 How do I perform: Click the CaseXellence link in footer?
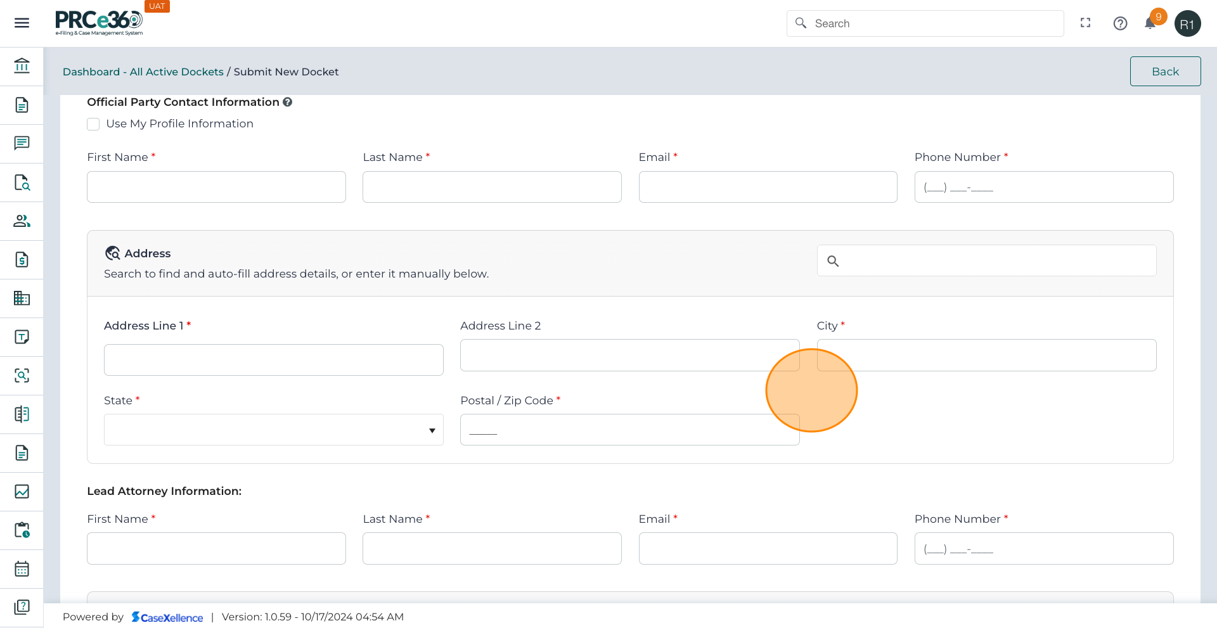(167, 617)
